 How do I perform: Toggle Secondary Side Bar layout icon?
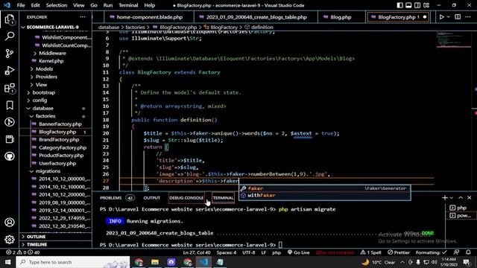417,5
